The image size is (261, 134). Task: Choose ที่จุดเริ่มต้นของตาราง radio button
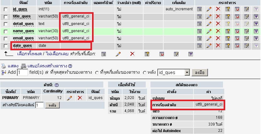97,73
